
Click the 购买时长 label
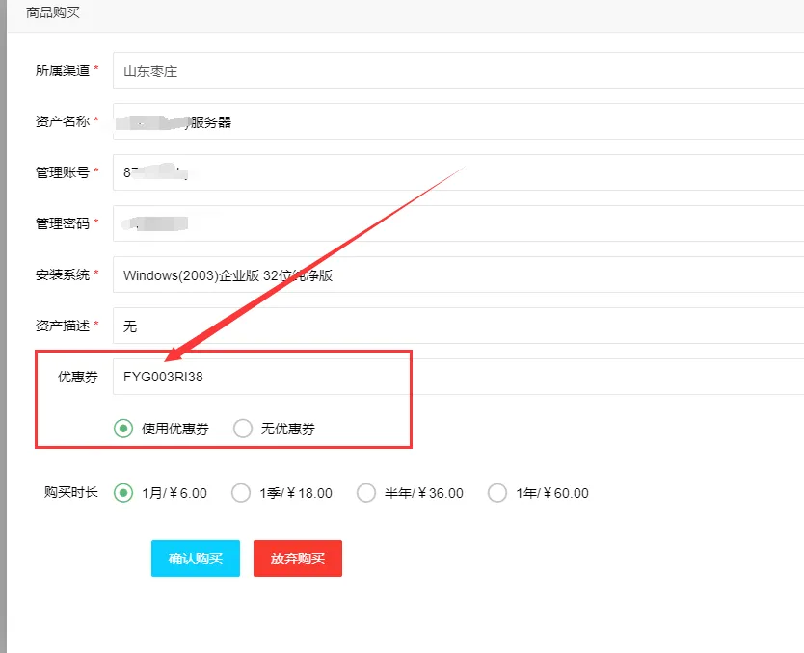[x=70, y=492]
